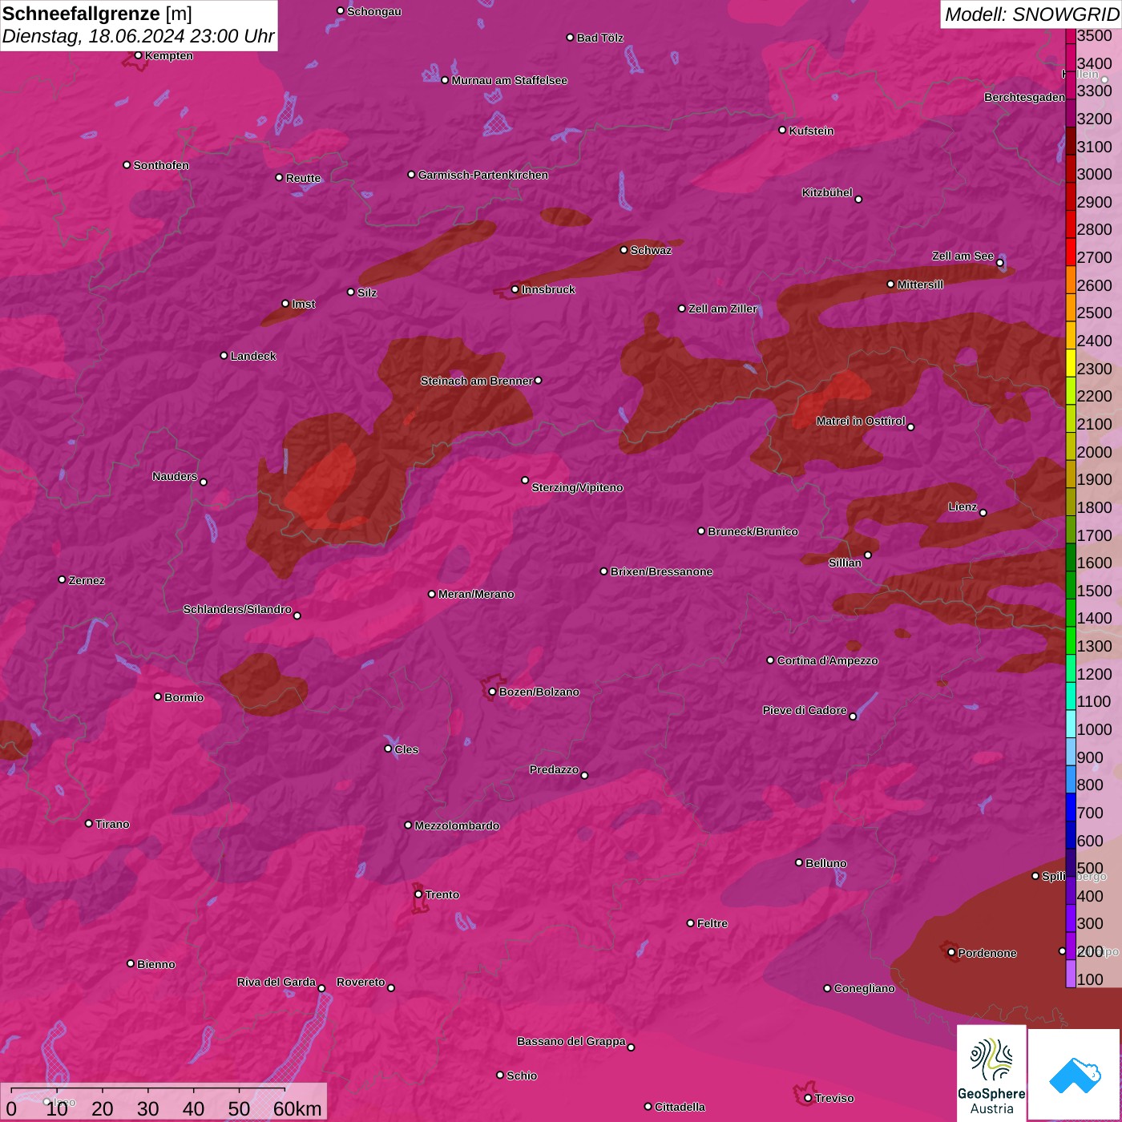Select the Innsbruck city marker dot
This screenshot has width=1122, height=1122.
tap(515, 289)
